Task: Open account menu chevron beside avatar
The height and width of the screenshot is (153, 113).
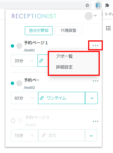Action: pos(95,15)
